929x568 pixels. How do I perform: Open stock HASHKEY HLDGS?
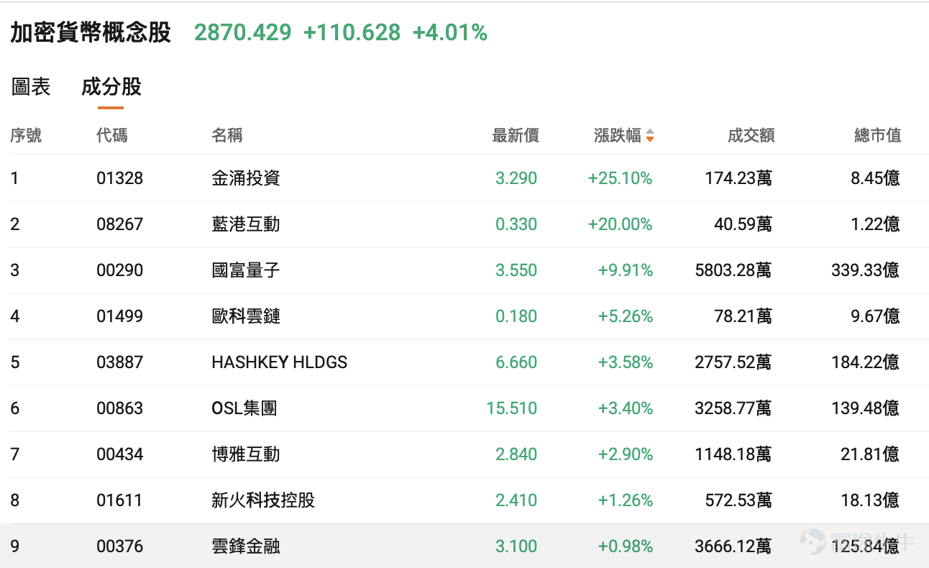pos(280,362)
